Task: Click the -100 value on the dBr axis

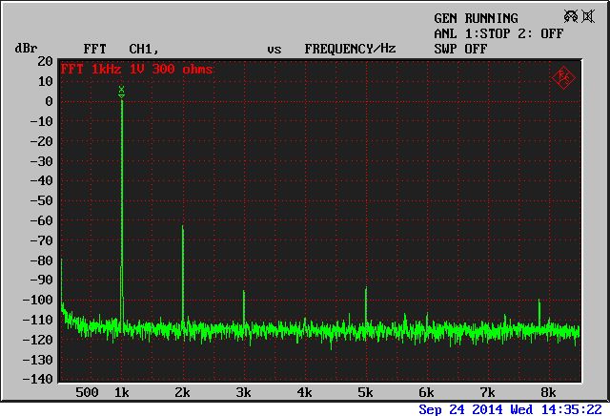Action: [x=37, y=300]
